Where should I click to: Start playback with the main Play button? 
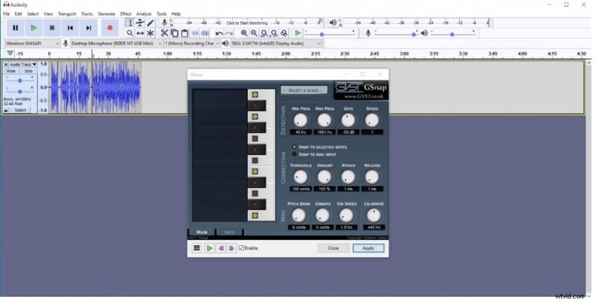tap(34, 28)
